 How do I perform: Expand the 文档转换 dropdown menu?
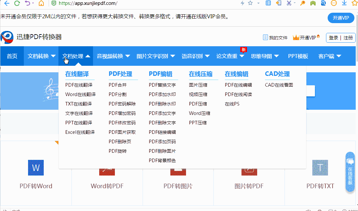coord(41,56)
